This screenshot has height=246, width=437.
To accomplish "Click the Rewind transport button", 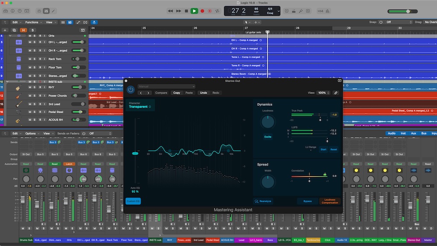I will [170, 11].
